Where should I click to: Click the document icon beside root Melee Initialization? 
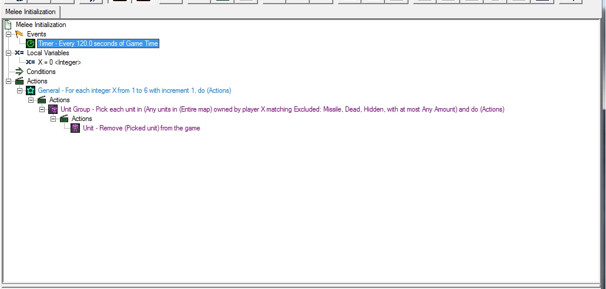pyautogui.click(x=8, y=25)
